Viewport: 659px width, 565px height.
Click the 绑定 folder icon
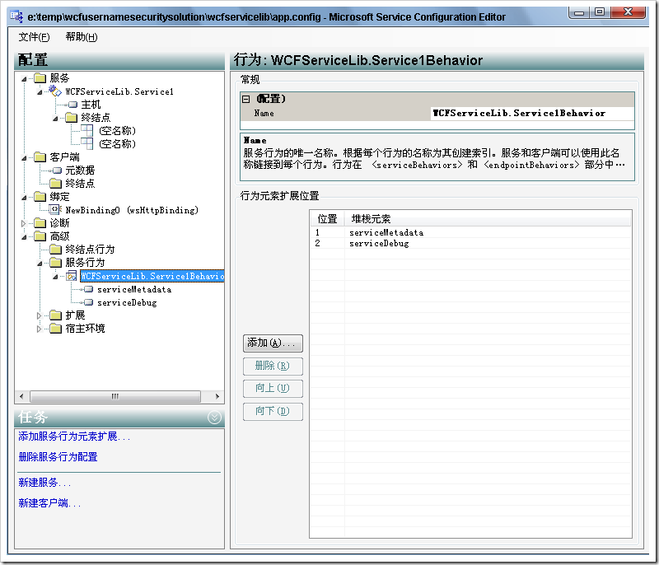[x=40, y=197]
